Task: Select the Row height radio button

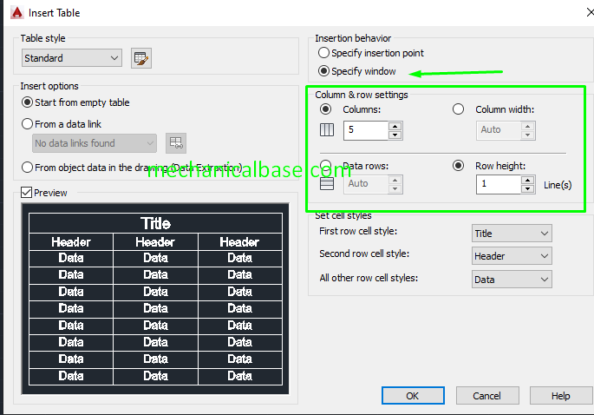Action: [458, 166]
